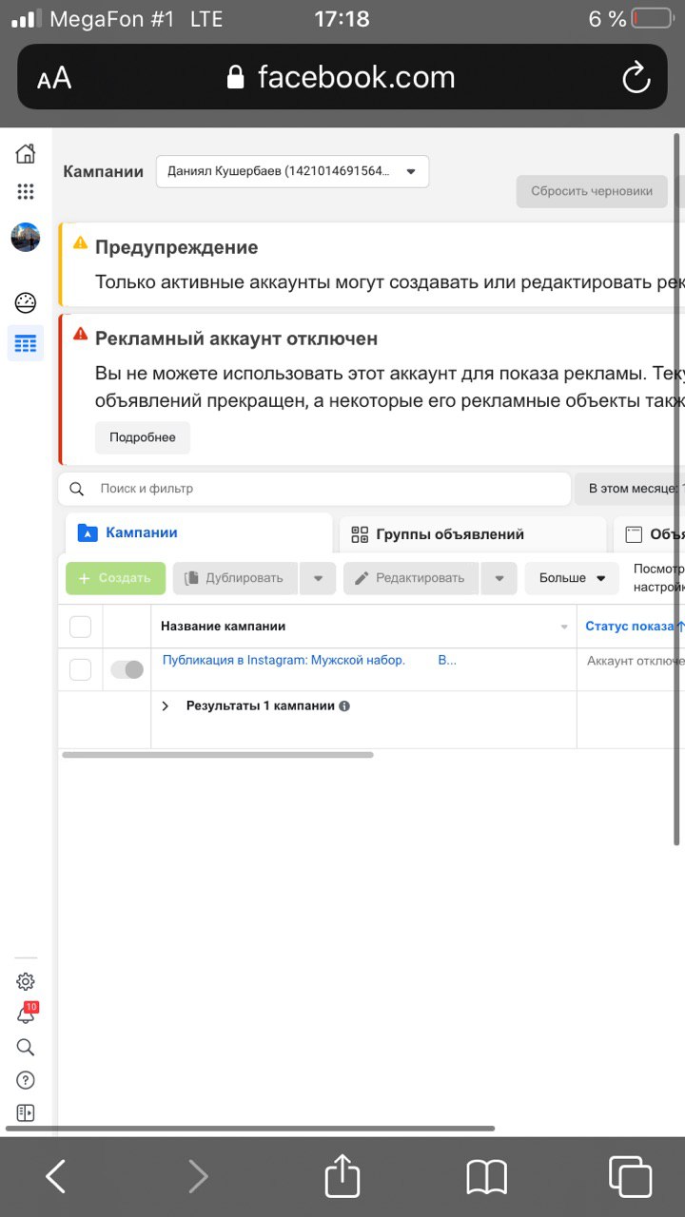Viewport: 685px width, 1217px height.
Task: Open dropdown arrow next to Дублировать
Action: point(318,578)
